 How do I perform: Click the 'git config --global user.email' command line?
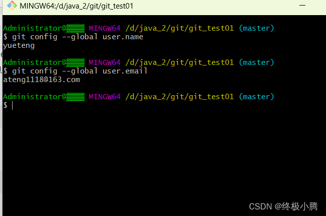(x=75, y=71)
